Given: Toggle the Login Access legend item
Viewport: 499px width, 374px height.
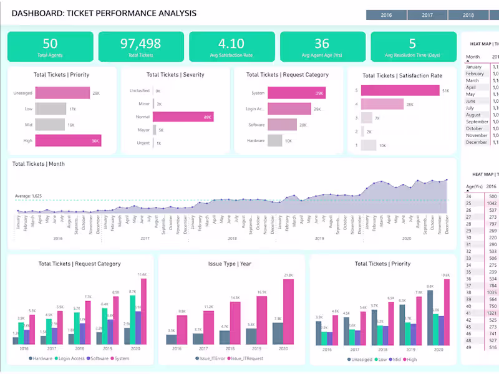Looking at the screenshot, I should click(56, 358).
